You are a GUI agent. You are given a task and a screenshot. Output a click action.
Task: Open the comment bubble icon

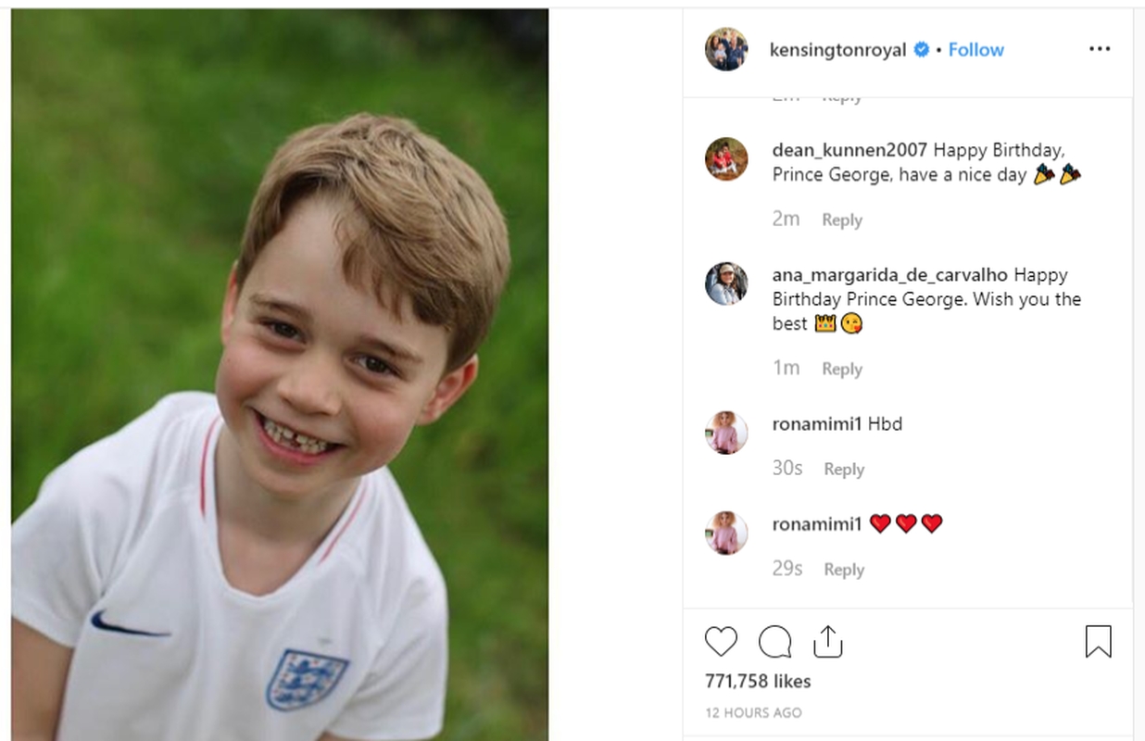point(774,642)
